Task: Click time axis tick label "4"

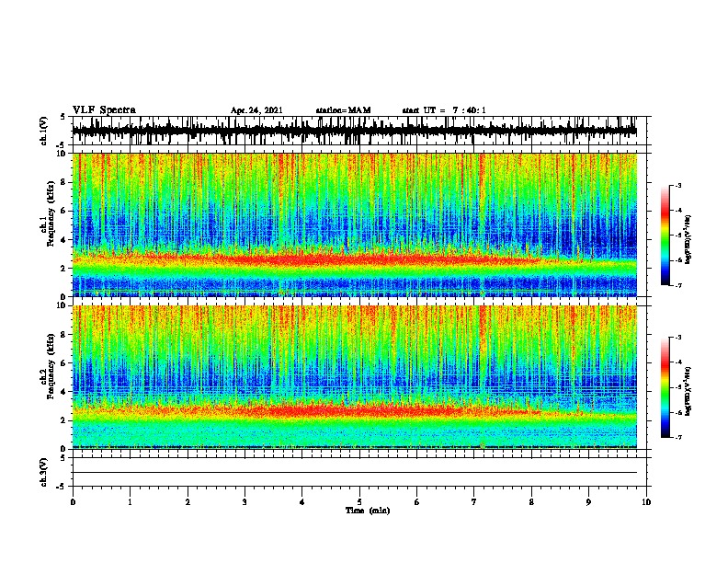Action: point(302,502)
